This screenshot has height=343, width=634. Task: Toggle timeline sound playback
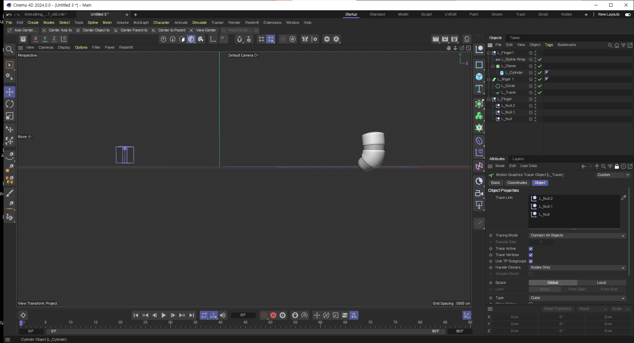click(x=223, y=315)
